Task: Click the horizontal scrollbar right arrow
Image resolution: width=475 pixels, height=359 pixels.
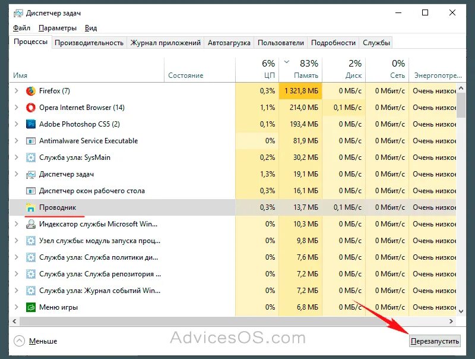Action: (x=451, y=321)
